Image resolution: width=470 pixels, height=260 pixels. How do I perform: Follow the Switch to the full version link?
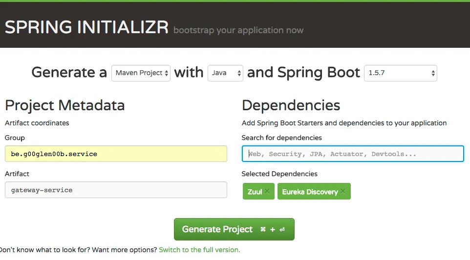click(x=199, y=250)
